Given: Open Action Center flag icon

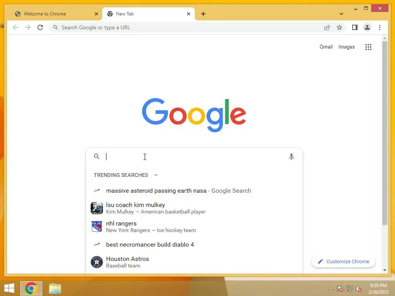Looking at the screenshot, I should point(340,289).
